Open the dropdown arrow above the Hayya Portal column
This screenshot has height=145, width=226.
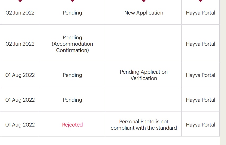pyautogui.click(x=201, y=1)
